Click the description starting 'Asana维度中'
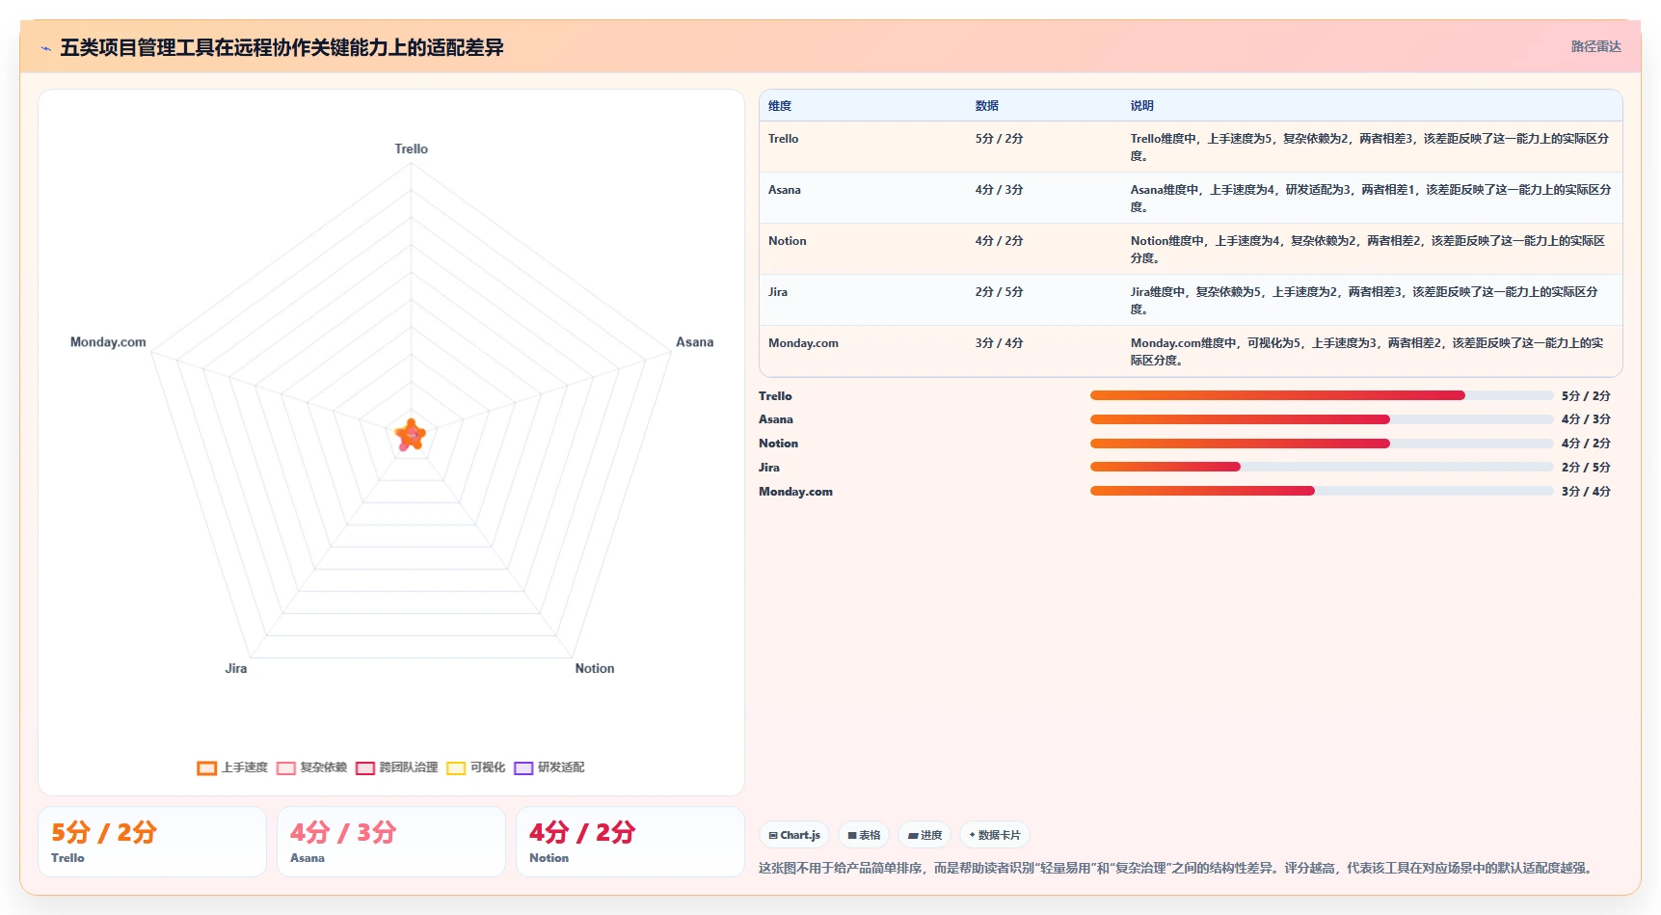 [x=1371, y=199]
